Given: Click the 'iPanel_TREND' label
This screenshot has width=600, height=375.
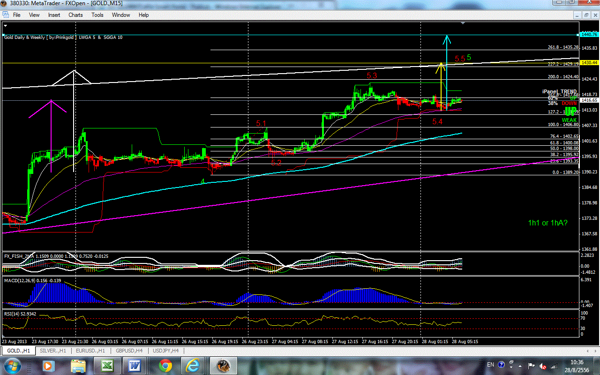Looking at the screenshot, I should [559, 92].
